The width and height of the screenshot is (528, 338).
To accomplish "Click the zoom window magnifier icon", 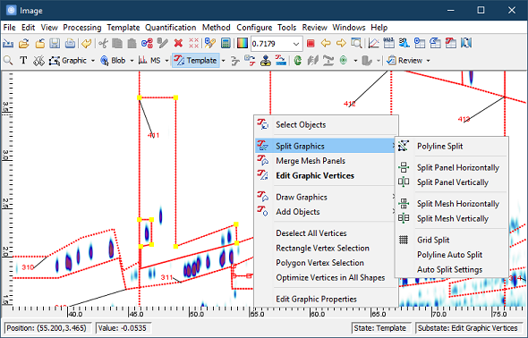I will (x=356, y=44).
